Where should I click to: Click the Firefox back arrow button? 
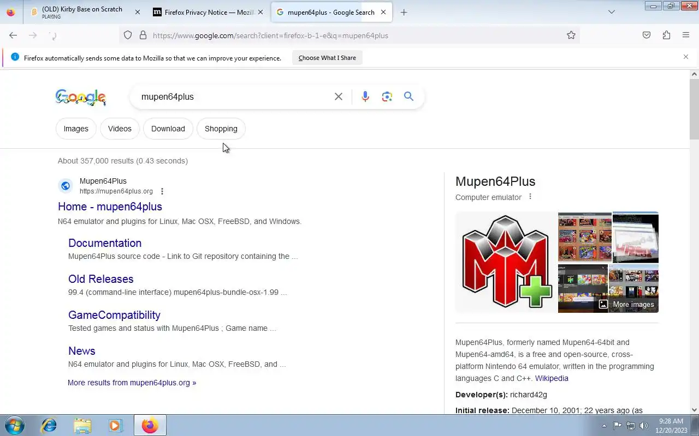point(13,35)
